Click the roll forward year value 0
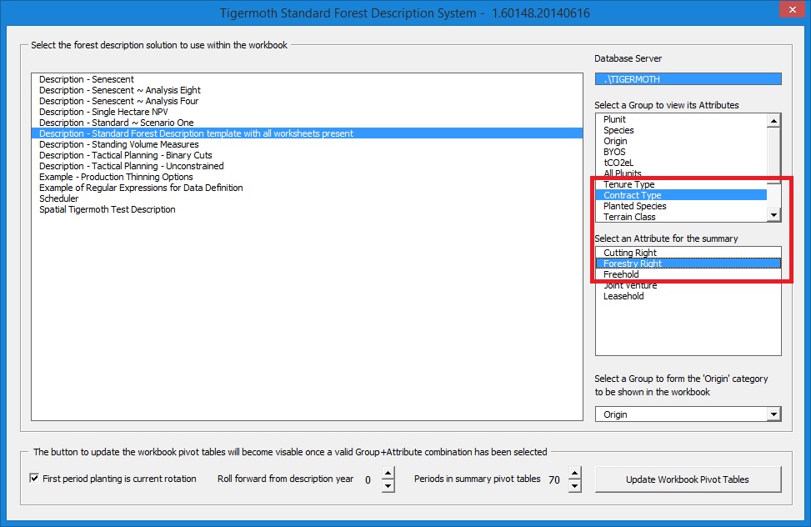Screen dimensions: 811x527 tap(368, 480)
